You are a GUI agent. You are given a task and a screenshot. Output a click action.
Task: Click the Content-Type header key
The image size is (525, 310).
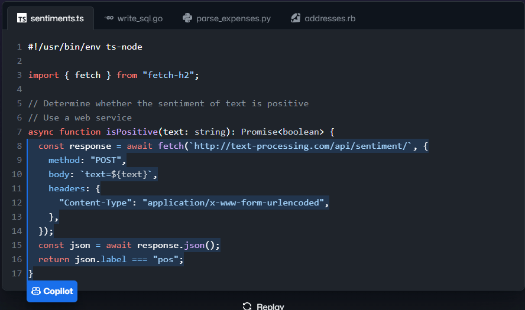95,203
